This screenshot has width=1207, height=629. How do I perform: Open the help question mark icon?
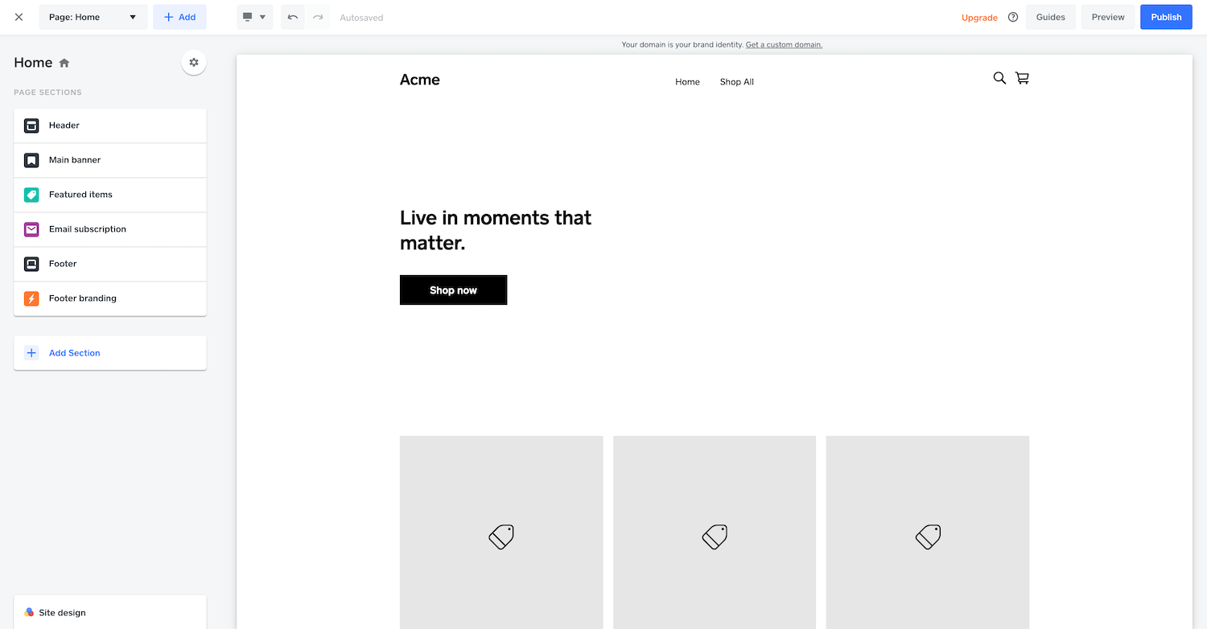point(1013,17)
